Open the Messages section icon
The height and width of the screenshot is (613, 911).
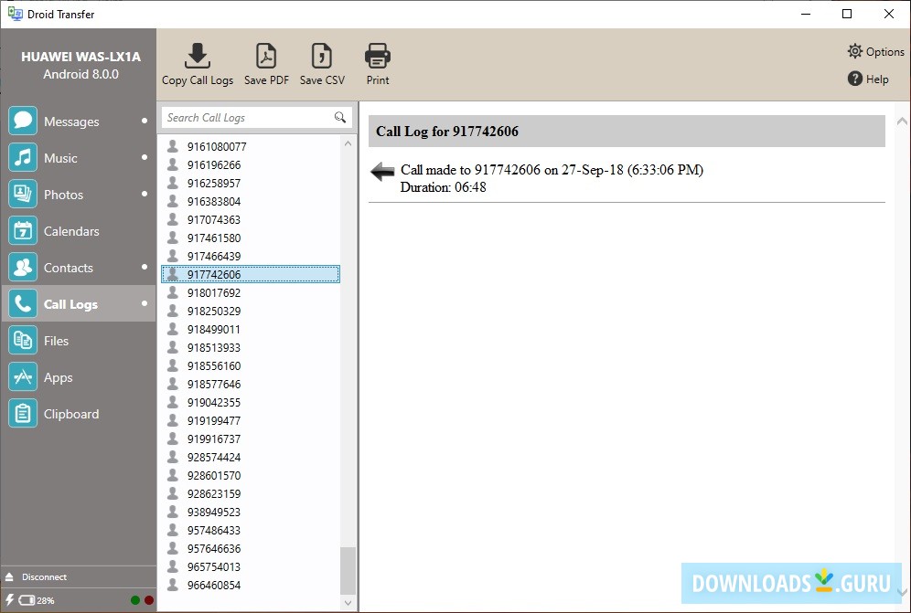click(23, 121)
